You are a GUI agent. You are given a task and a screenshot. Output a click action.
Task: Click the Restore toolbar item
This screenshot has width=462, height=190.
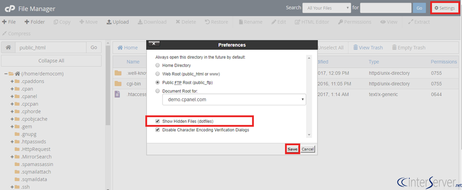click(216, 22)
